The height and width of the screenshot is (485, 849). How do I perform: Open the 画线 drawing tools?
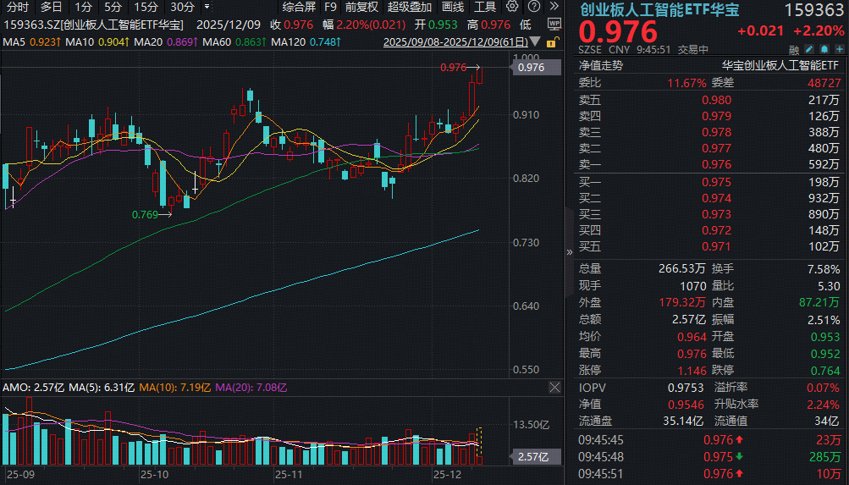[454, 7]
